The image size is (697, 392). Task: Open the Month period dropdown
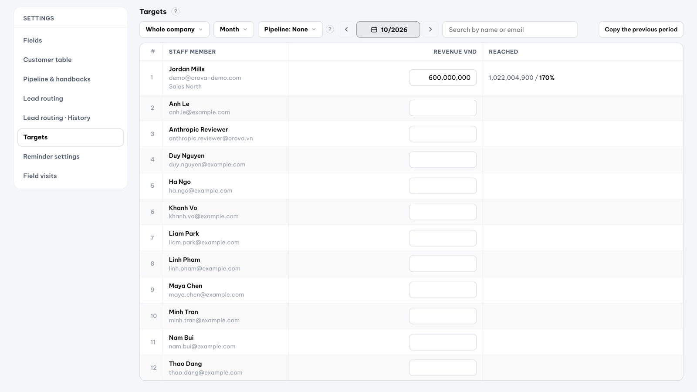coord(233,29)
